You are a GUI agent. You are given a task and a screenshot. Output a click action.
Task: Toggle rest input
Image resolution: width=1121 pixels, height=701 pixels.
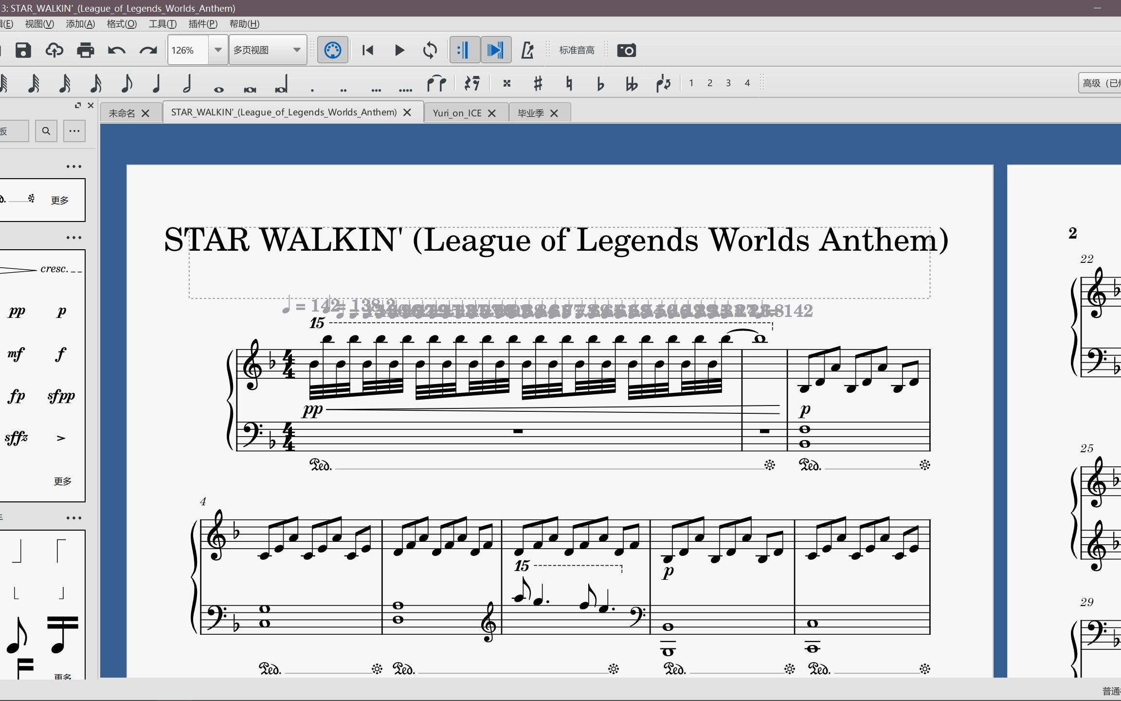472,83
